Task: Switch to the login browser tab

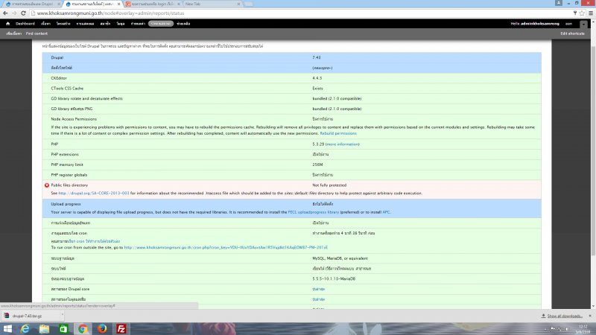Action: coord(152,4)
